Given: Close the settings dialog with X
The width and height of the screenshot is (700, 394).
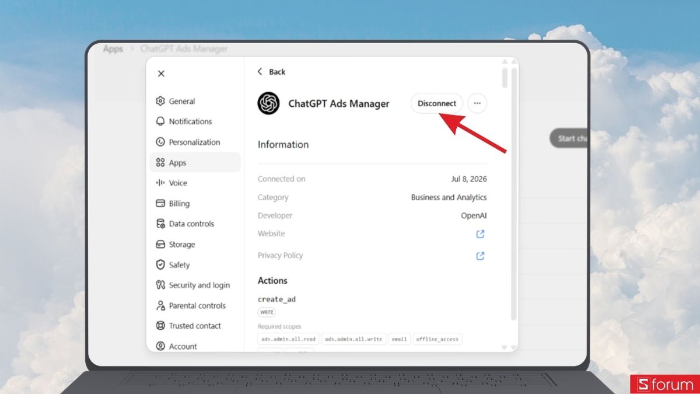Looking at the screenshot, I should [x=161, y=74].
